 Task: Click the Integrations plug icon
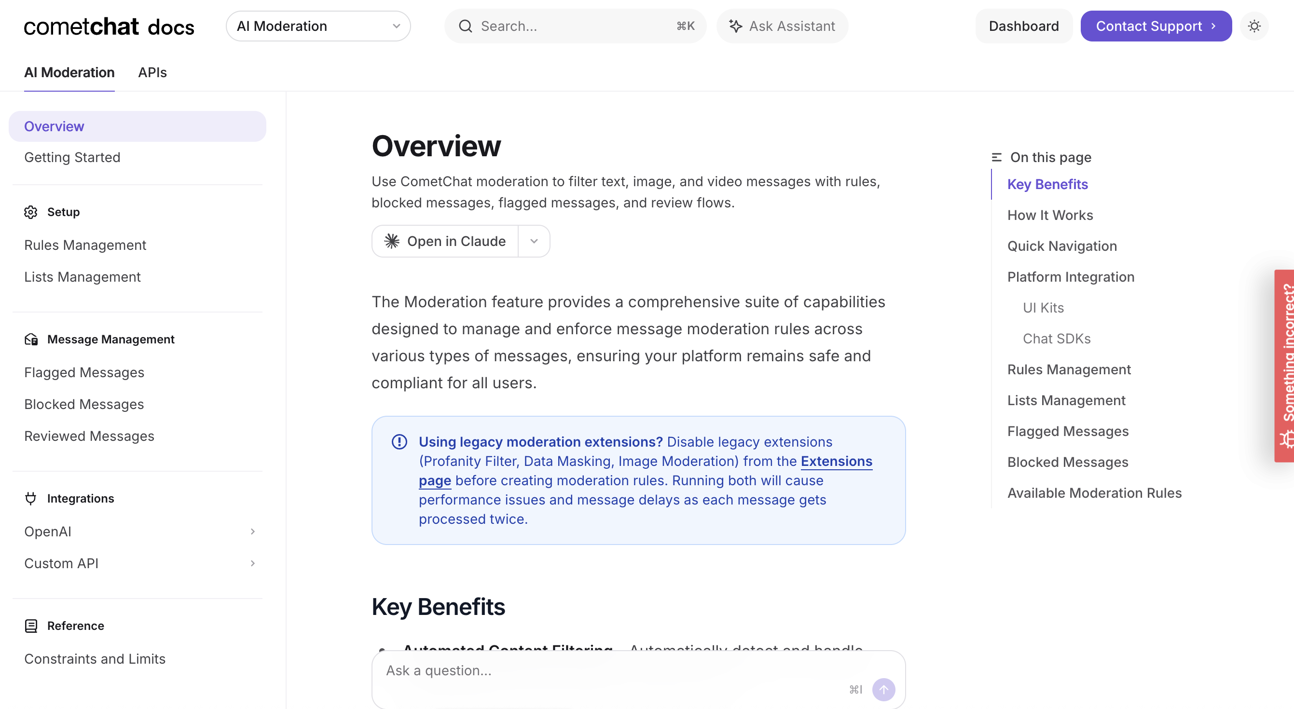tap(31, 499)
